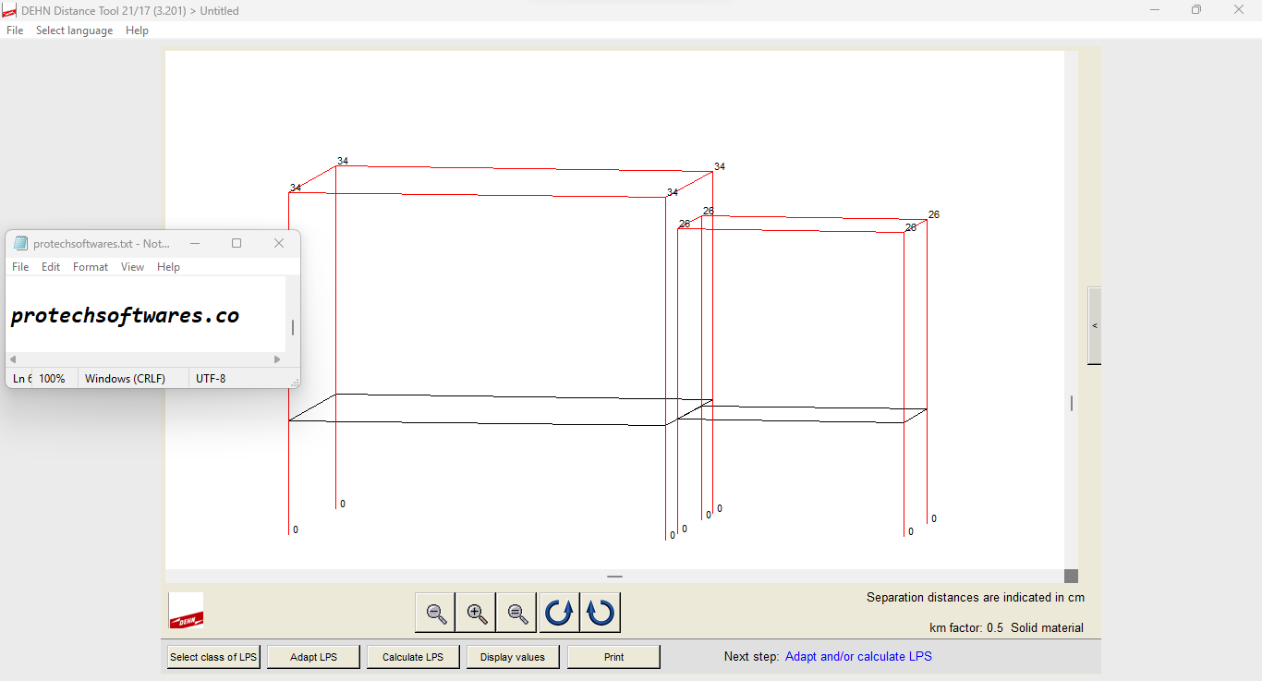Click the Notepad resize grip in status bar corner
This screenshot has width=1262, height=681.
(296, 383)
